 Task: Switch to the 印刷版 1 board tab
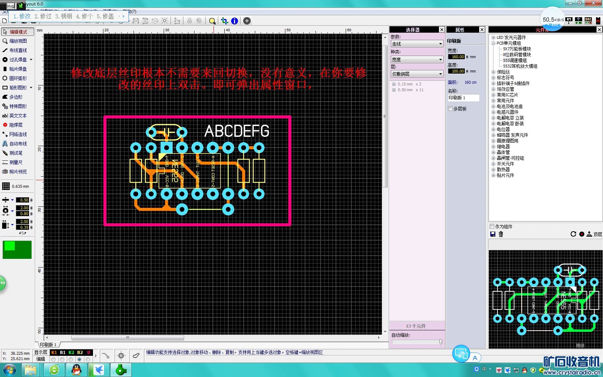coord(48,345)
